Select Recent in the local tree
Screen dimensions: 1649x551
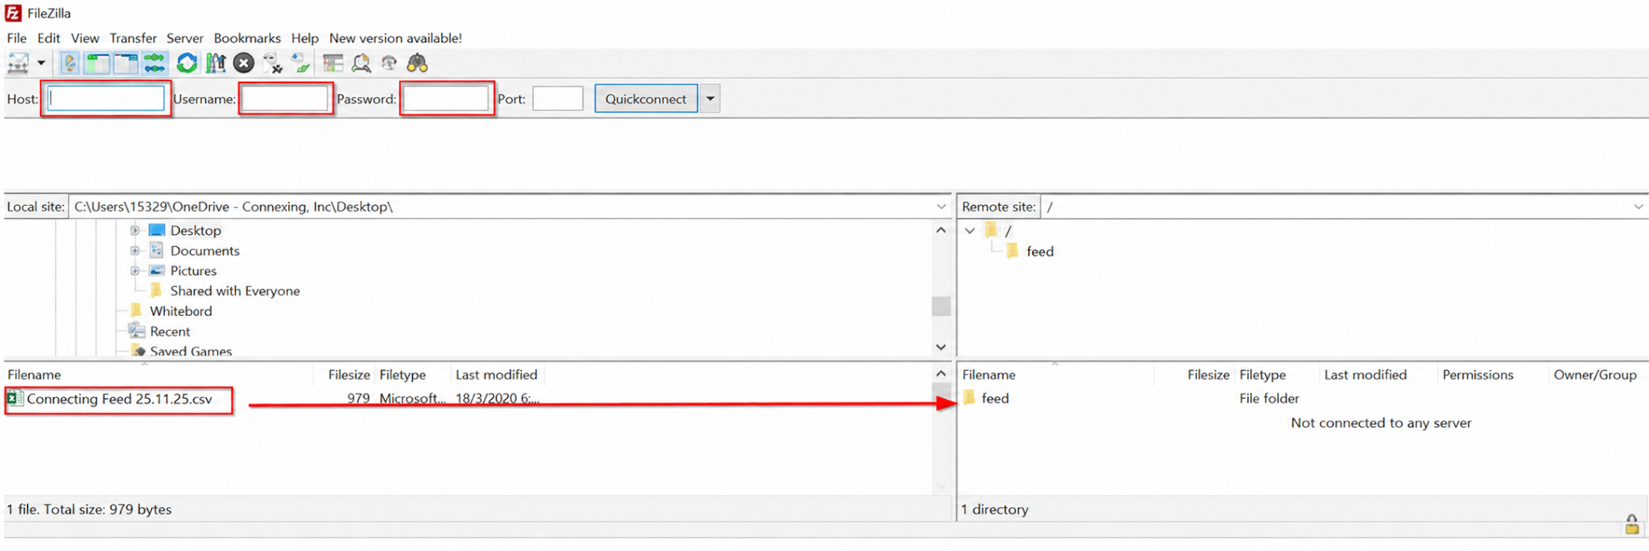[170, 331]
